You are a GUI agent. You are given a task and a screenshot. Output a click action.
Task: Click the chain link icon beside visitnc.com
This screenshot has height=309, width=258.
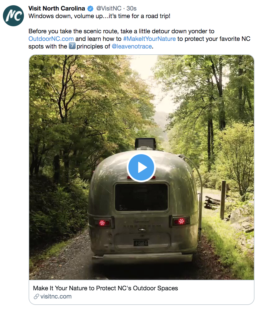[x=36, y=297]
